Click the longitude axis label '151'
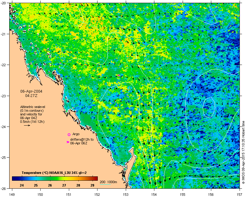 (69, 195)
